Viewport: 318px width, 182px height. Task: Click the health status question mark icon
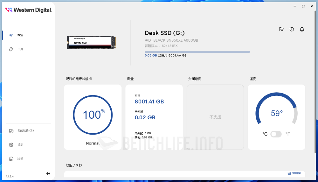pos(91,79)
